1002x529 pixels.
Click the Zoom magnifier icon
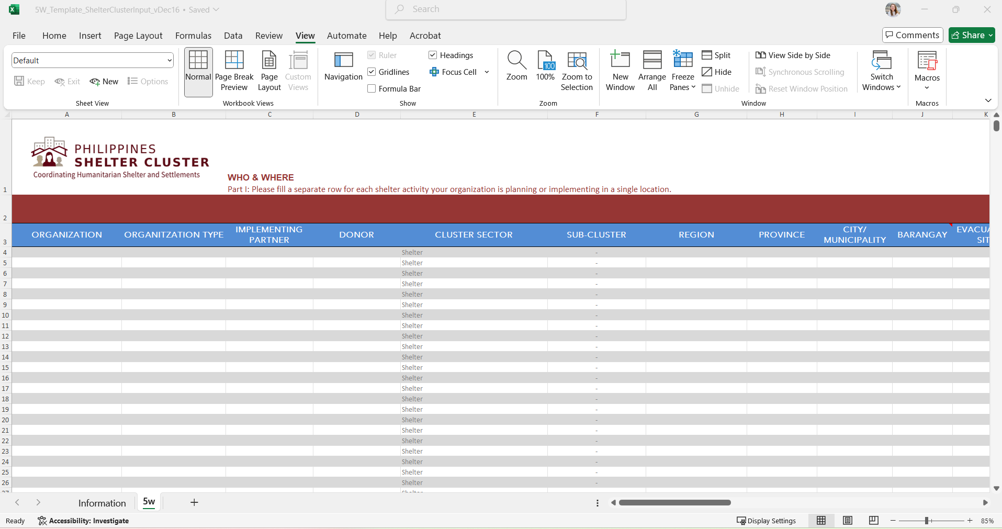516,60
